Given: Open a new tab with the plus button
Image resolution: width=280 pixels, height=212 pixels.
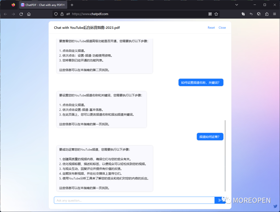Looking at the screenshot, I should (72, 5).
